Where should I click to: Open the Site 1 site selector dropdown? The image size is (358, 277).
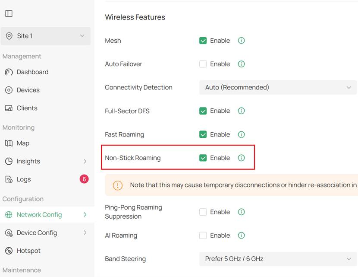[x=46, y=36]
